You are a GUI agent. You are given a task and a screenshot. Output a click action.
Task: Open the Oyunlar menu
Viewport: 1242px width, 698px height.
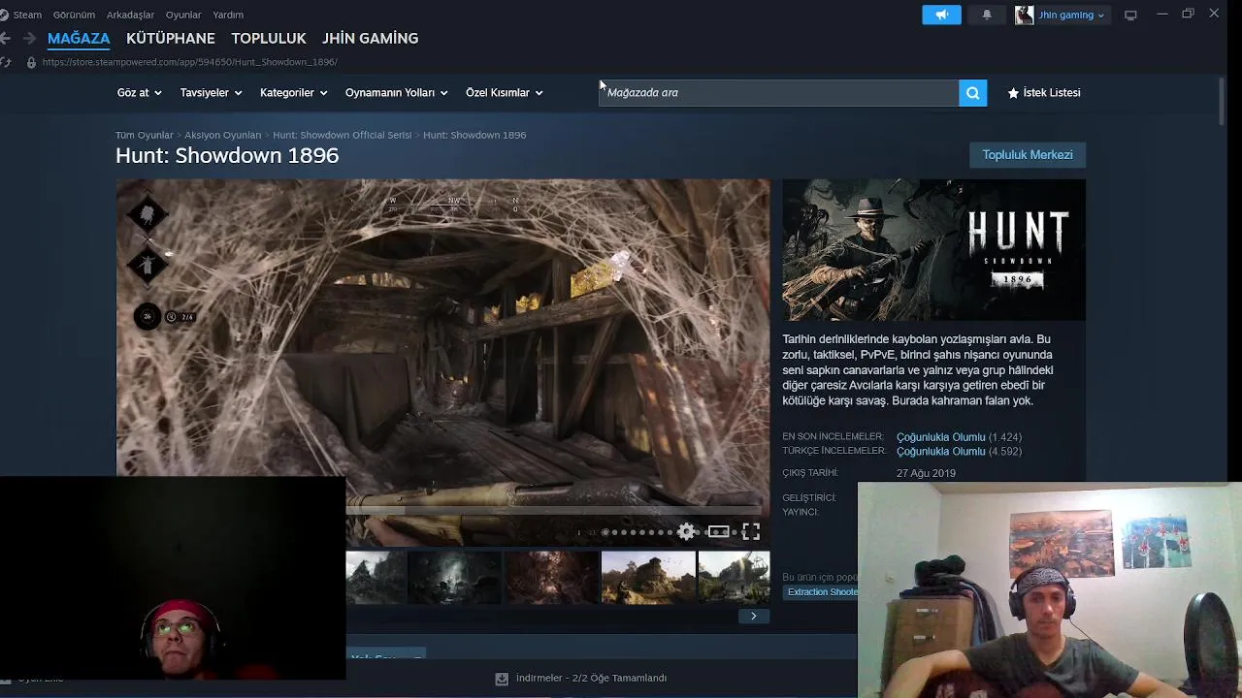pyautogui.click(x=183, y=15)
